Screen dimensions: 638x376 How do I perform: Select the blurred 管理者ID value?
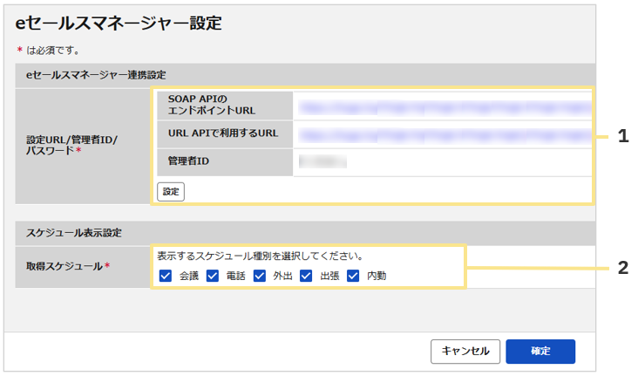(x=322, y=161)
